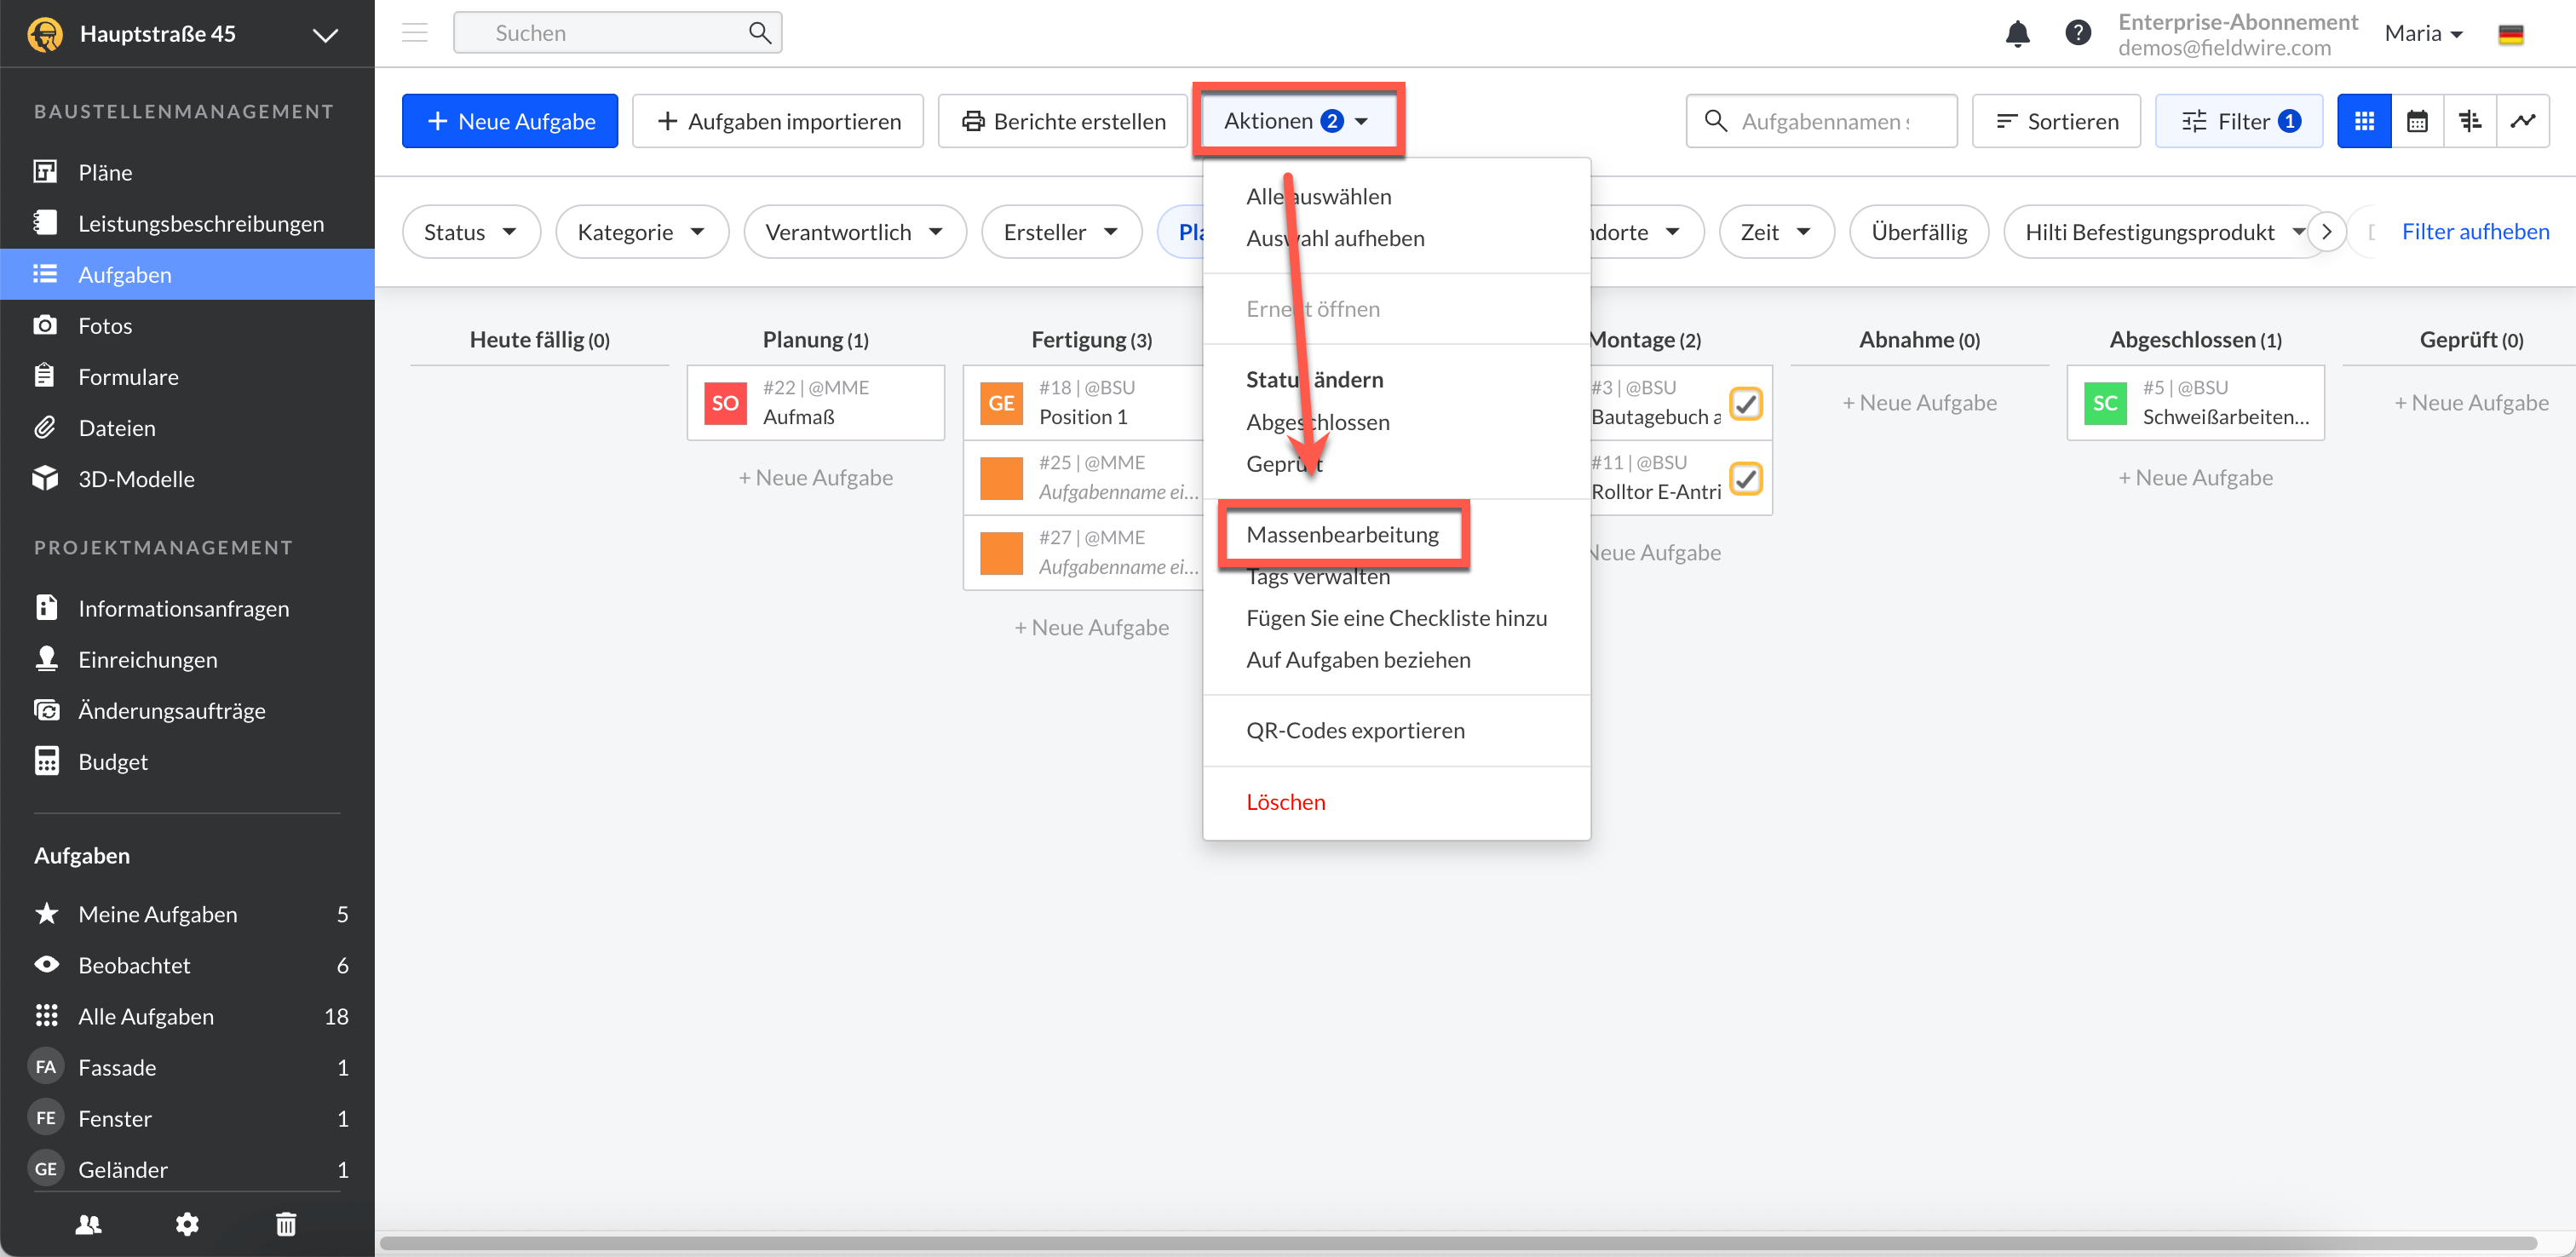Open the trash bin icon in sidebar
The image size is (2576, 1257).
click(x=286, y=1223)
